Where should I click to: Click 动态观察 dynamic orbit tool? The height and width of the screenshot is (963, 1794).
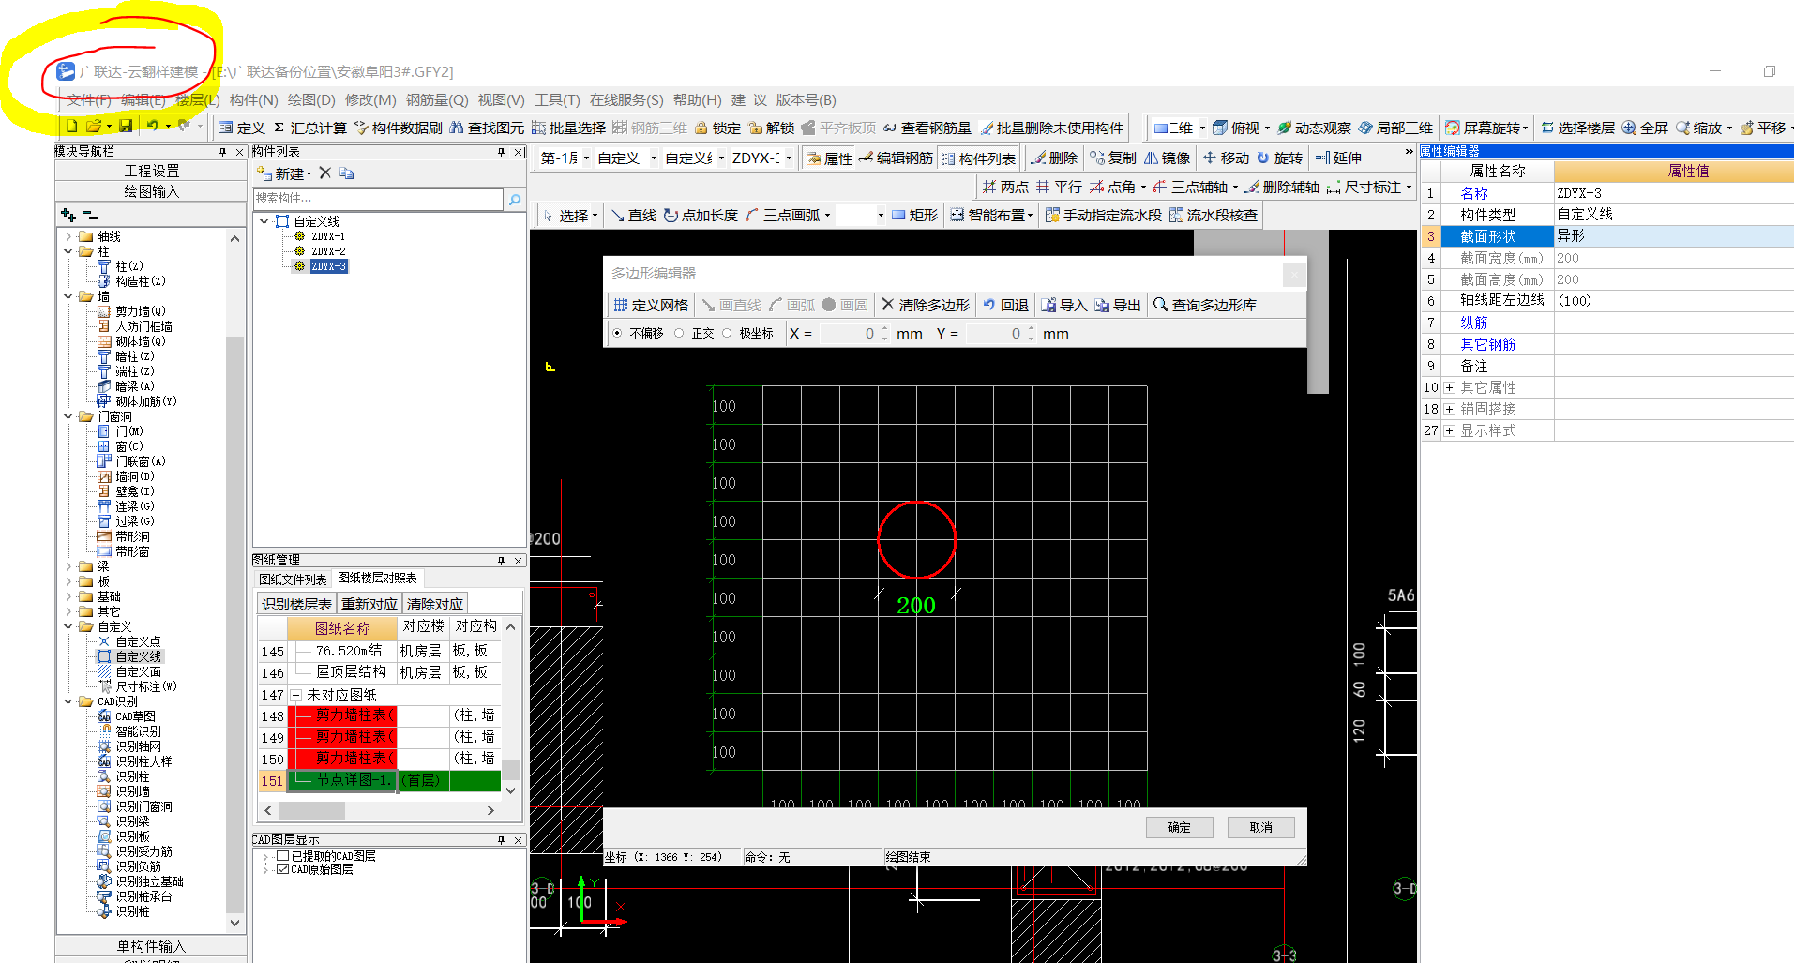[x=1314, y=128]
